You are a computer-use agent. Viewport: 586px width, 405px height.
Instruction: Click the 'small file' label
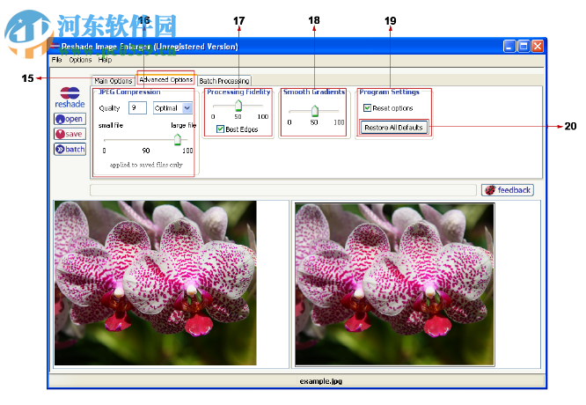[x=111, y=125]
